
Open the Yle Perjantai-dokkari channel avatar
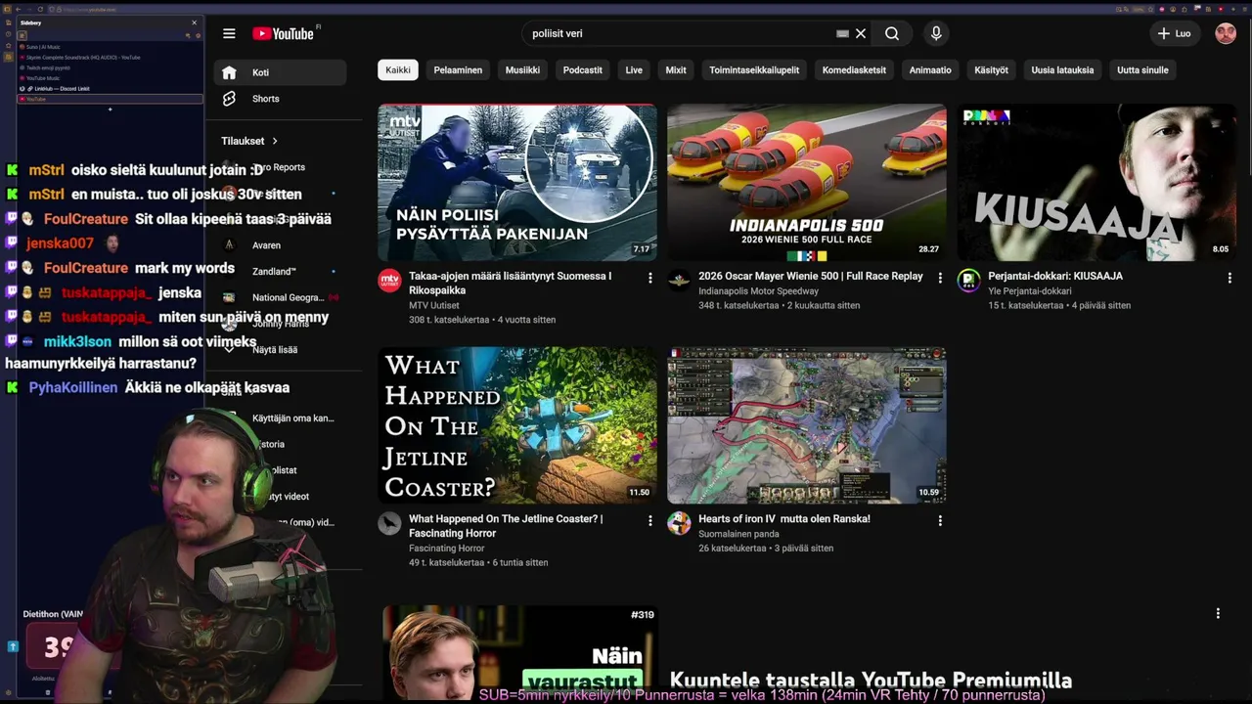968,281
